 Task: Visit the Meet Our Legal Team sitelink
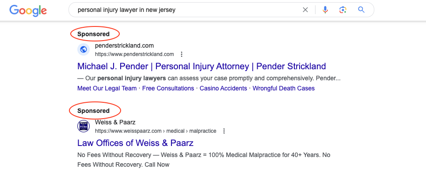click(x=107, y=88)
